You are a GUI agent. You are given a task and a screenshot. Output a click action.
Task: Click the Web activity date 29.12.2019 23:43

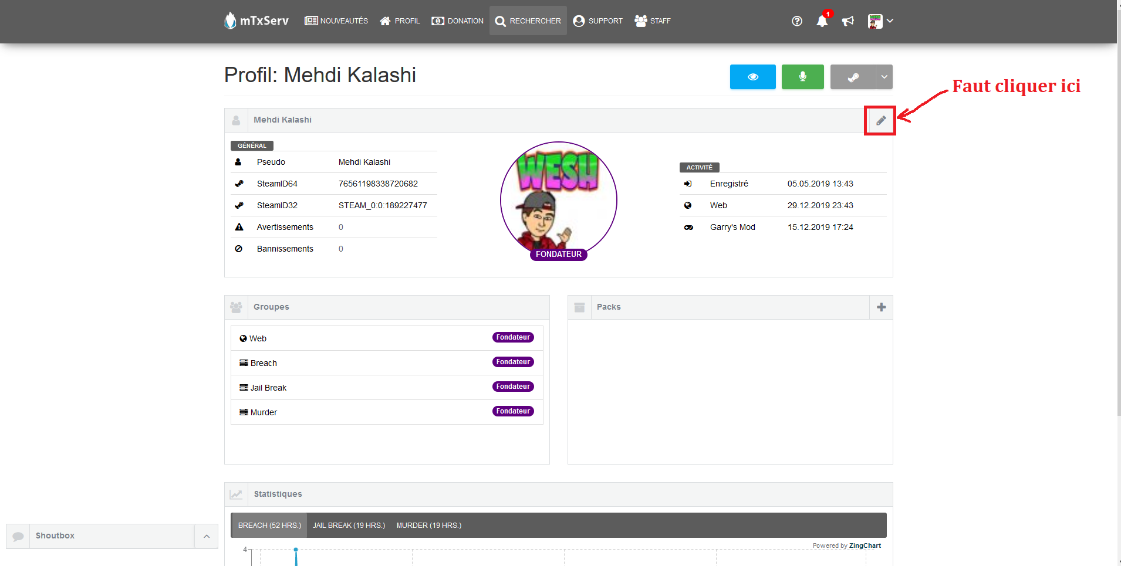pos(821,205)
